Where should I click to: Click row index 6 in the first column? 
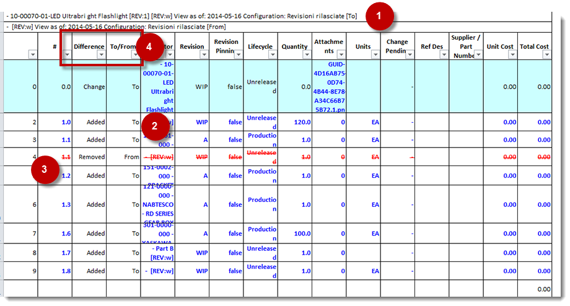(20, 204)
